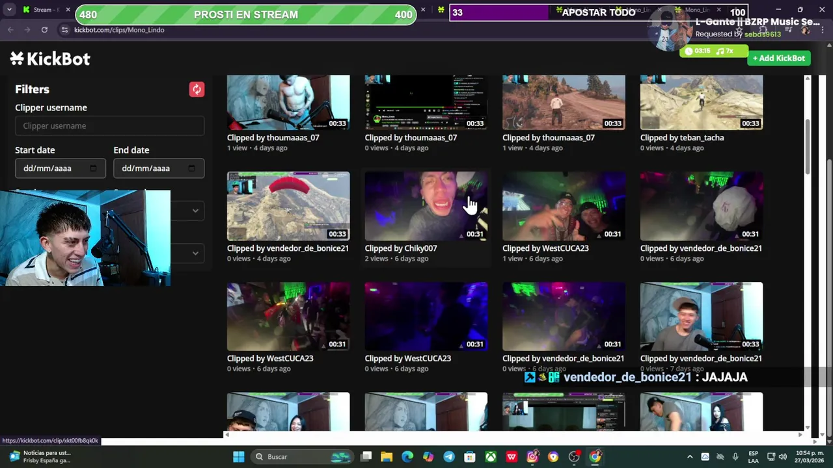This screenshot has height=468, width=833.
Task: Go forward with the browser forward arrow
Action: click(x=27, y=30)
